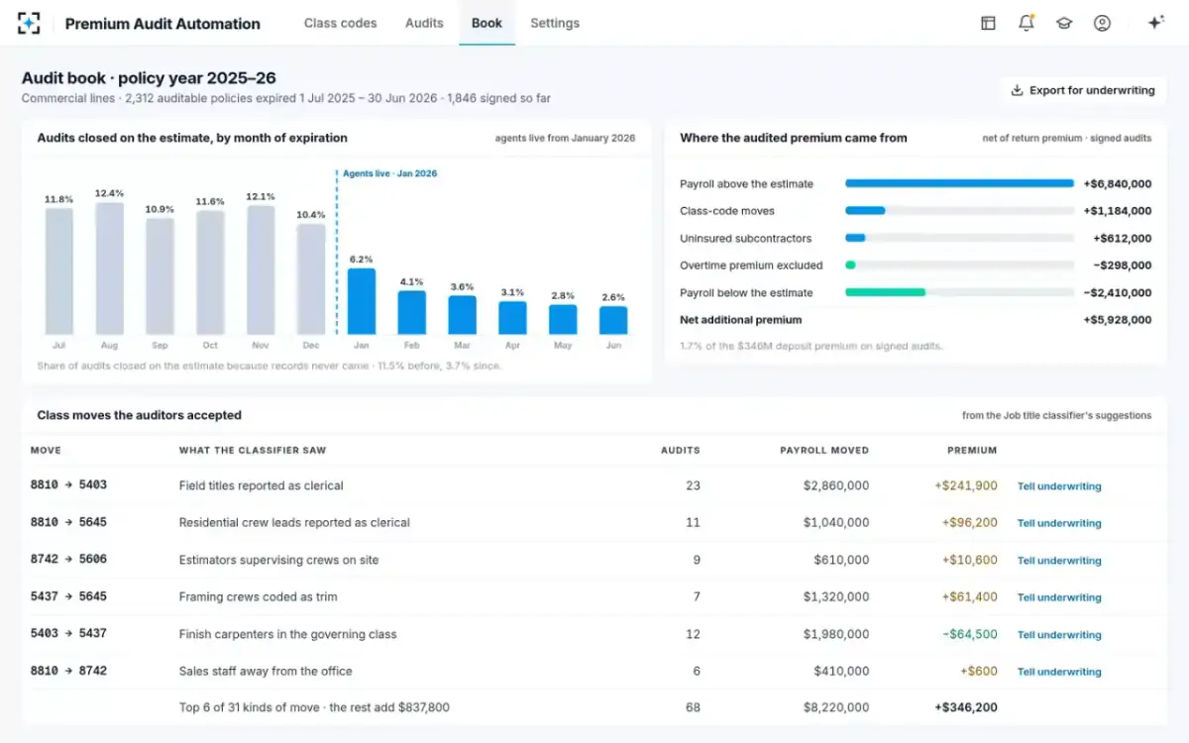Select the Mar bar labeled 3.6%

pos(462,315)
